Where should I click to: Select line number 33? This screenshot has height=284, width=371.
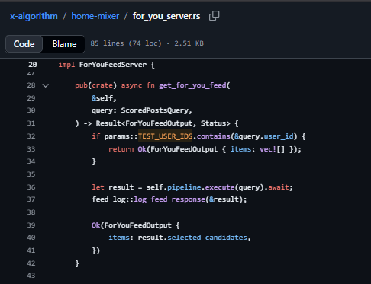pos(31,149)
